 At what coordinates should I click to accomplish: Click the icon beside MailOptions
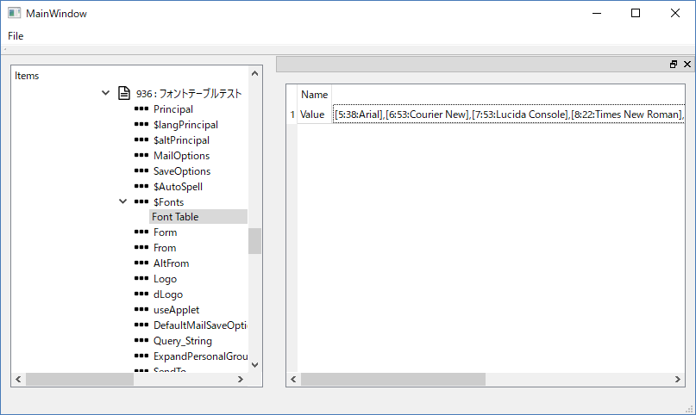tap(141, 156)
